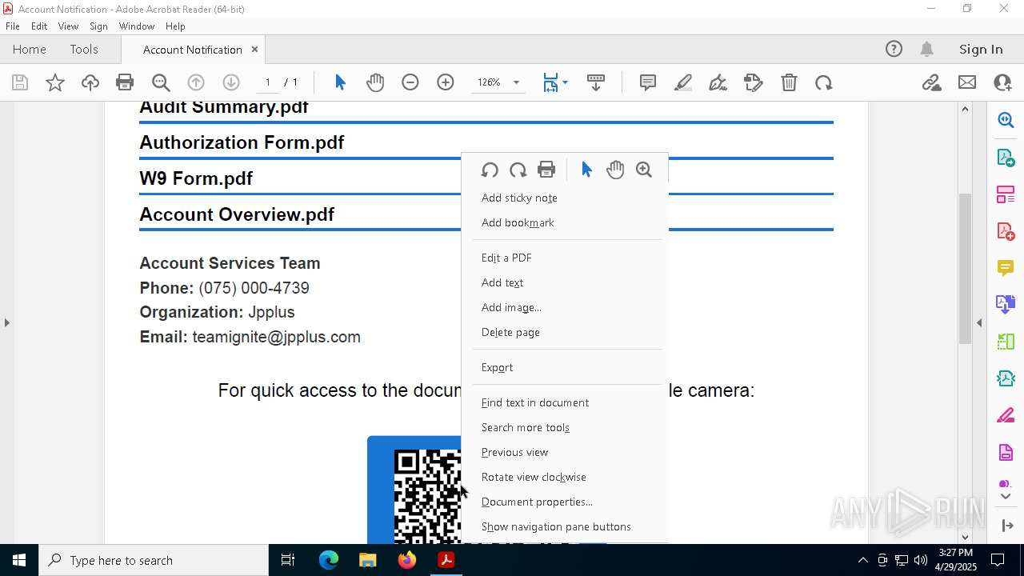Open the Sign menu
This screenshot has width=1024, height=576.
coord(99,26)
